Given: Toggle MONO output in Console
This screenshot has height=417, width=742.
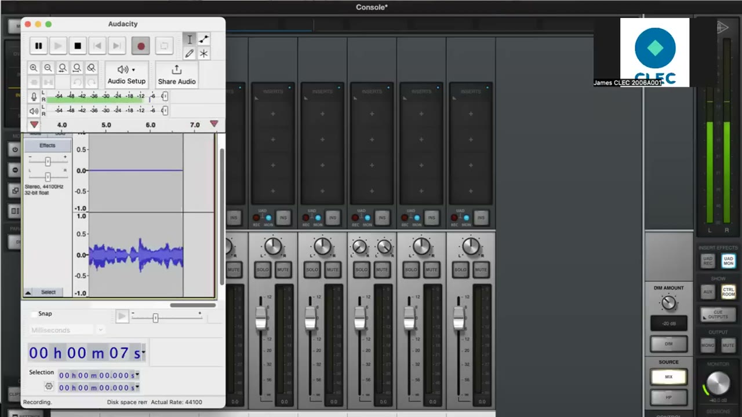Looking at the screenshot, I should (x=707, y=345).
